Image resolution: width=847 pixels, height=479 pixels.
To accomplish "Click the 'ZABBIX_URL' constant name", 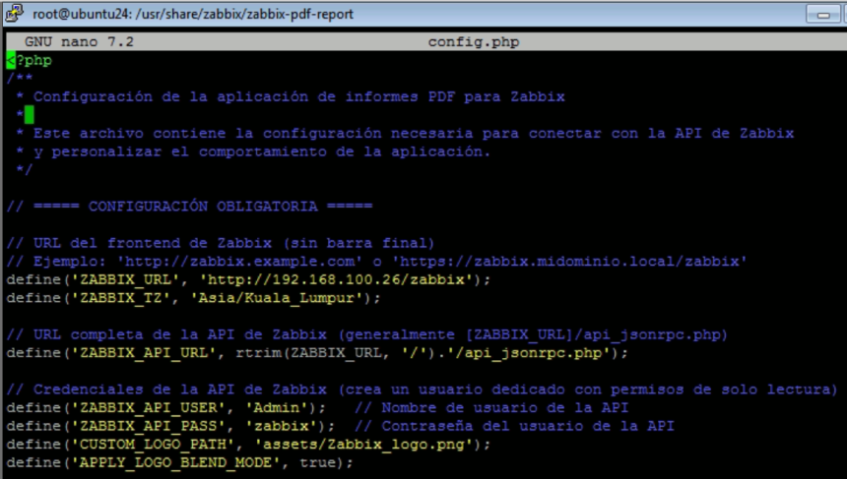I will [125, 280].
